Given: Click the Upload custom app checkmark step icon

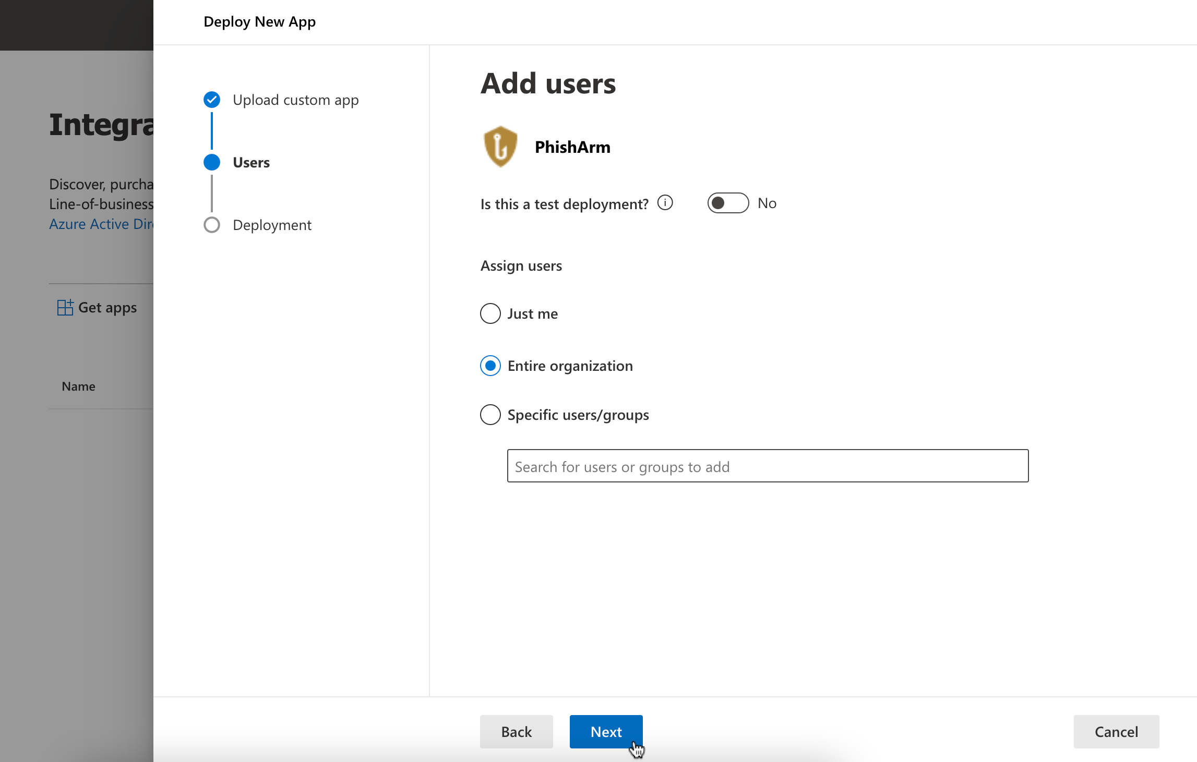Looking at the screenshot, I should 211,100.
